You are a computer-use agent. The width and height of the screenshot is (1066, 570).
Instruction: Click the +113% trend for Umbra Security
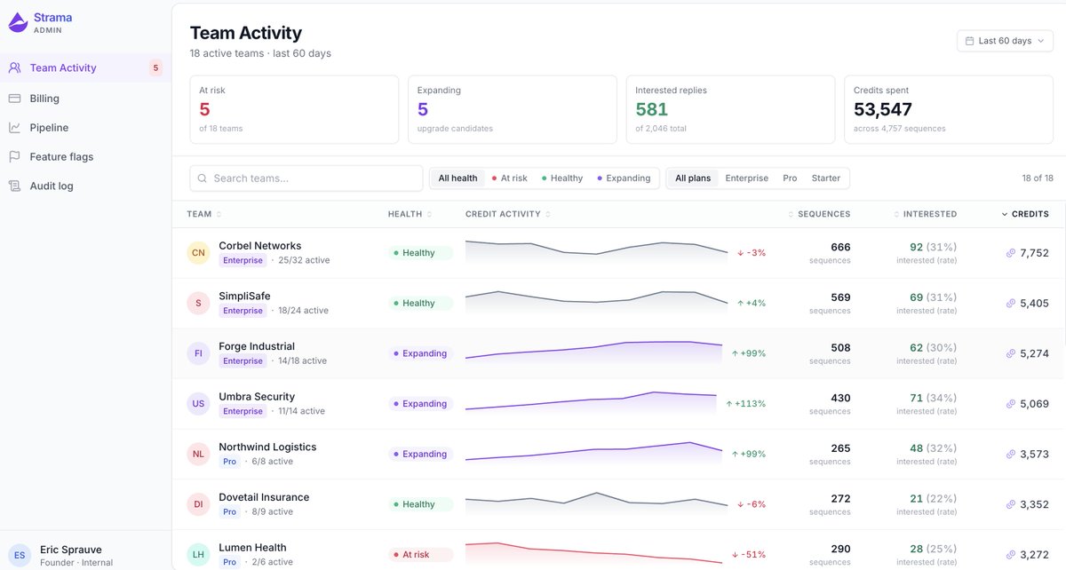[748, 404]
